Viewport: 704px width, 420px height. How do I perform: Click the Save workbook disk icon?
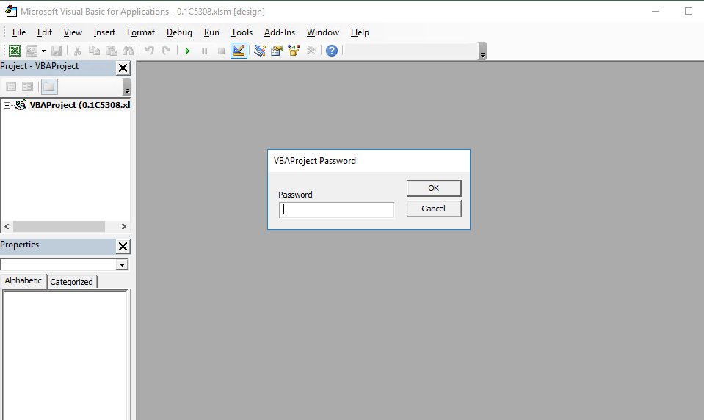tap(57, 51)
